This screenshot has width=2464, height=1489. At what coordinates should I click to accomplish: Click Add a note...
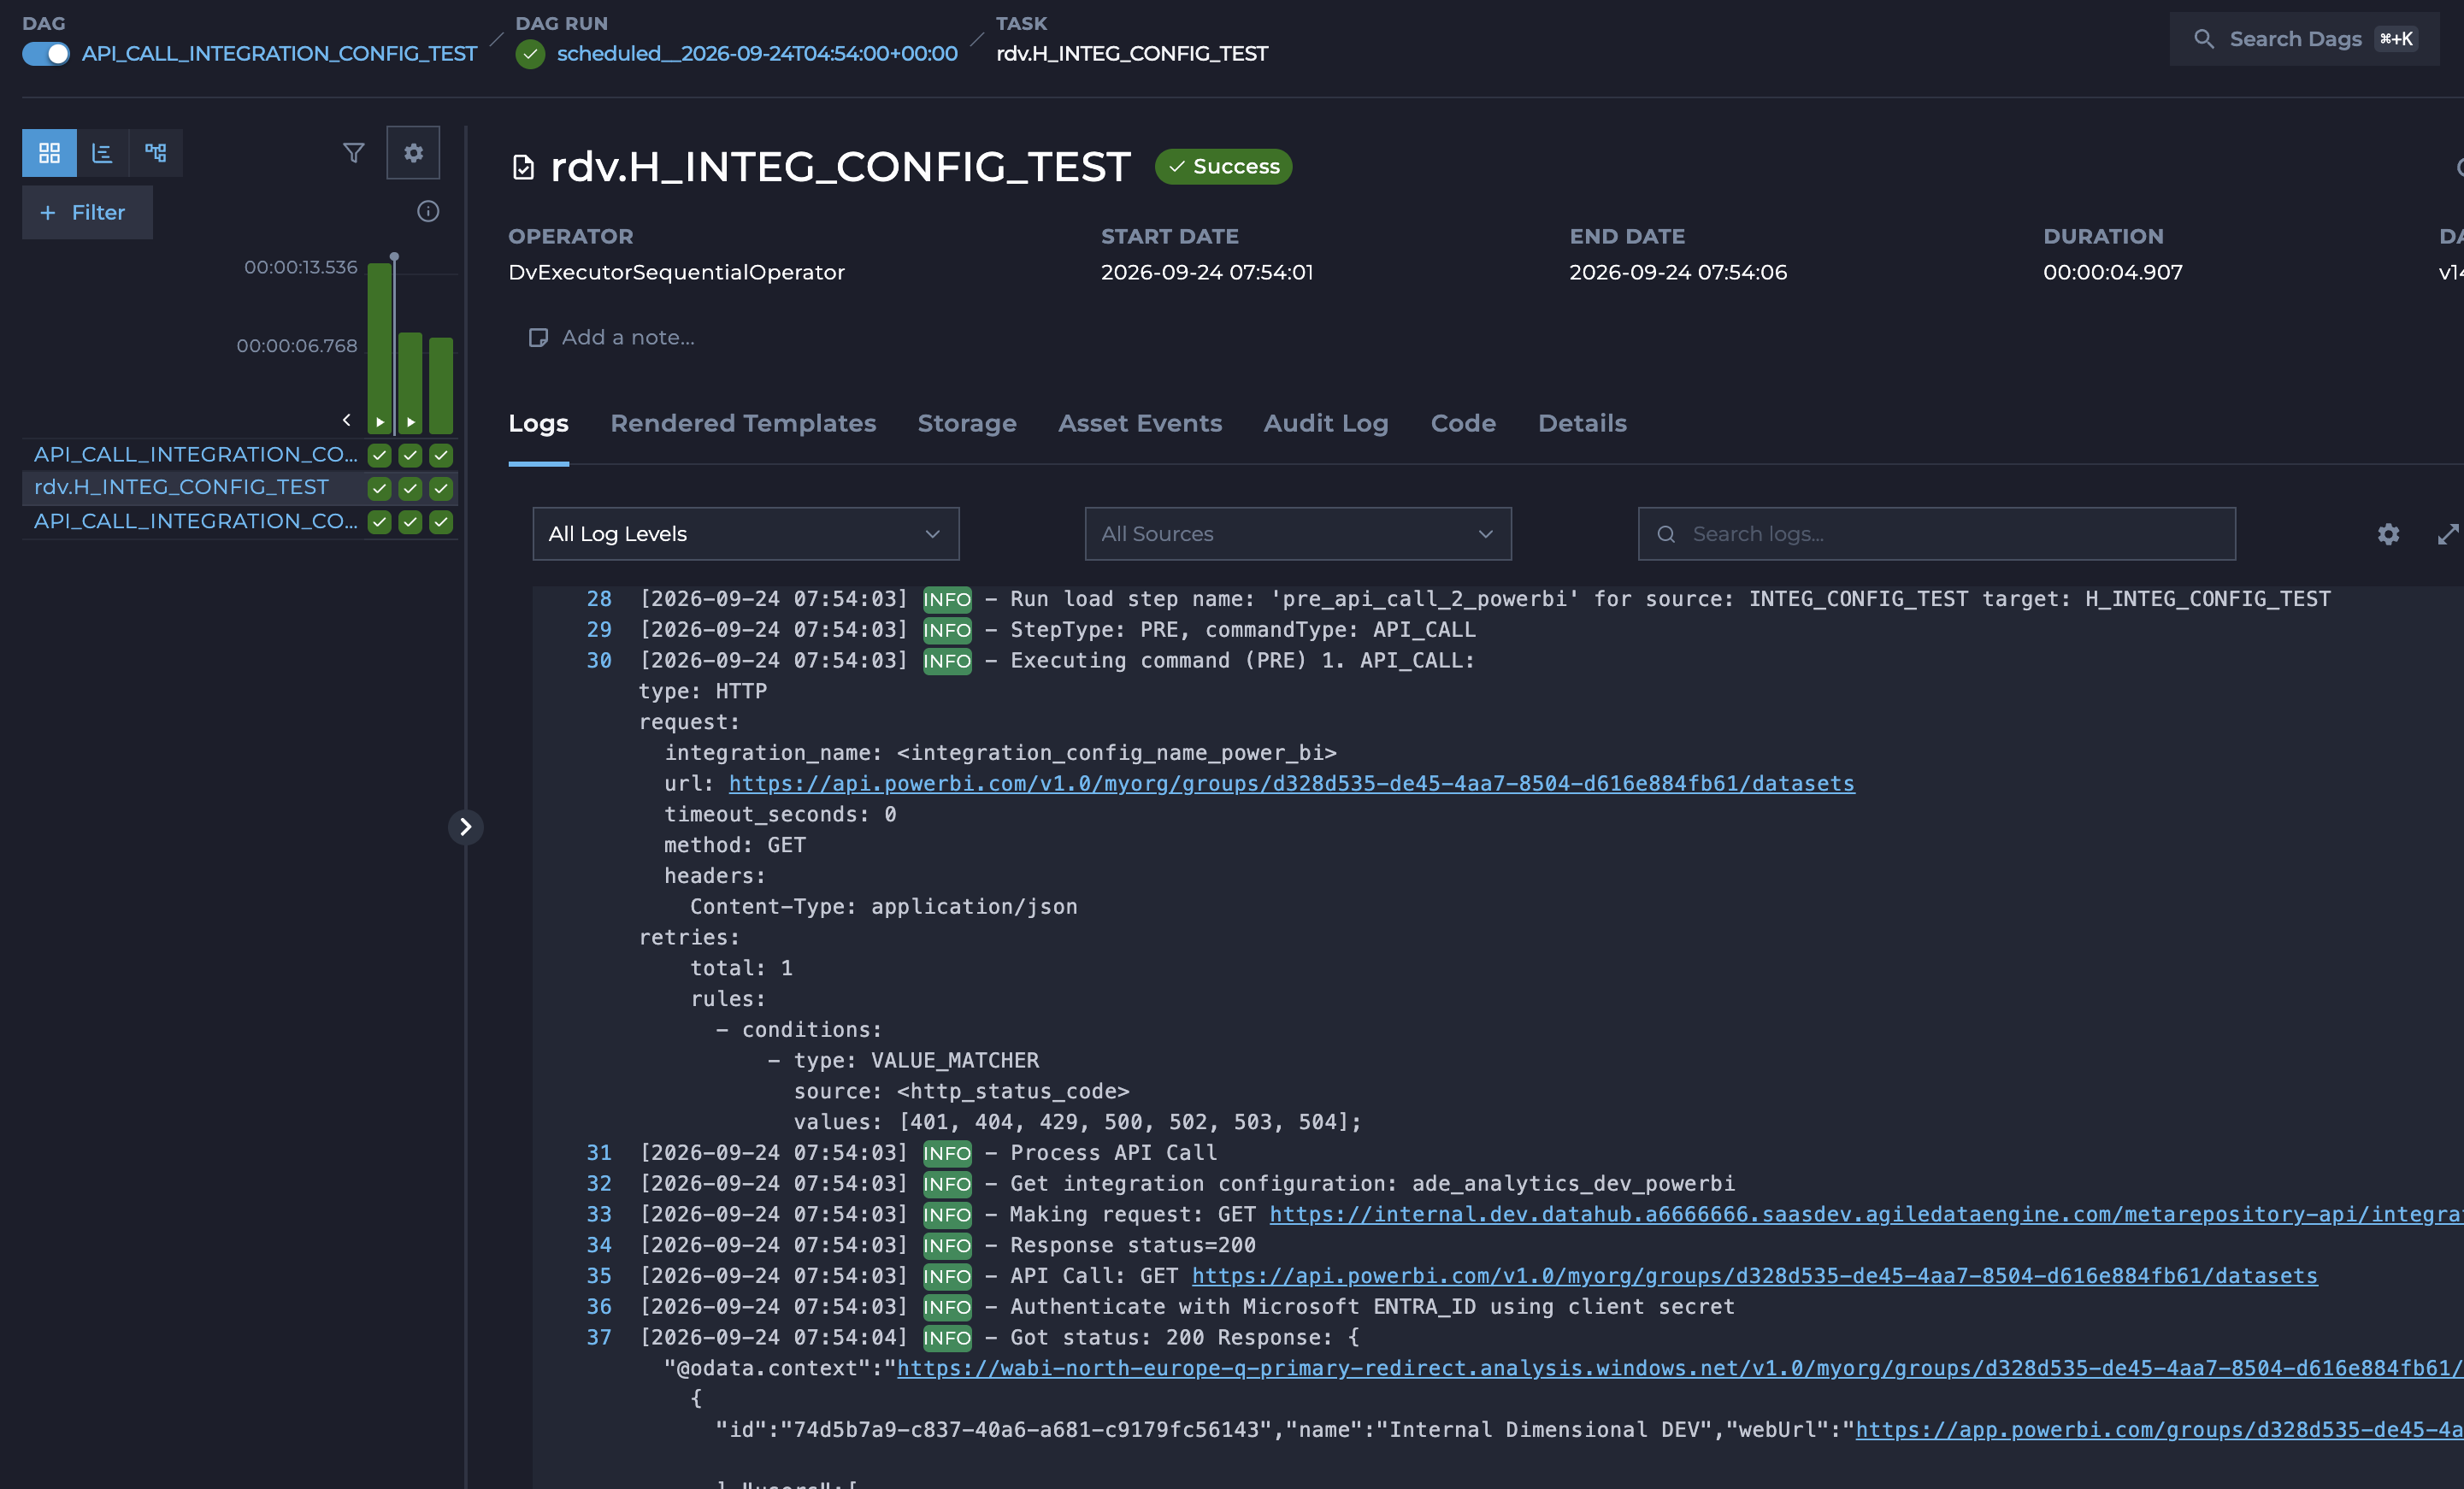[612, 338]
